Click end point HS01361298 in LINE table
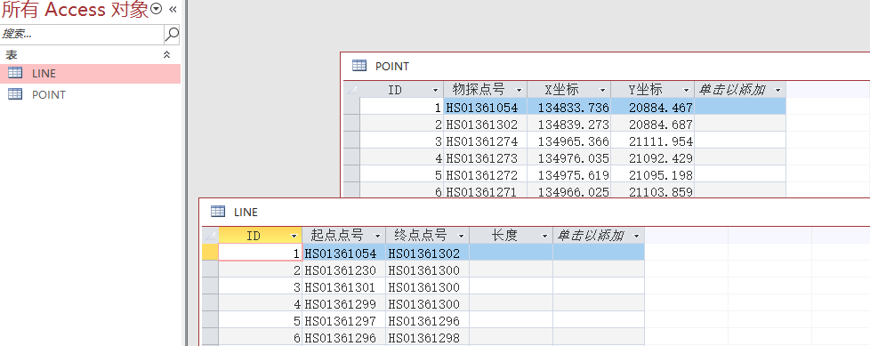Image resolution: width=870 pixels, height=346 pixels. point(428,338)
